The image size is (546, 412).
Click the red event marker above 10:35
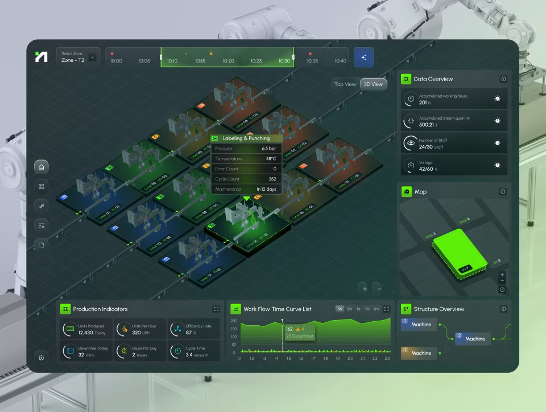coord(310,53)
